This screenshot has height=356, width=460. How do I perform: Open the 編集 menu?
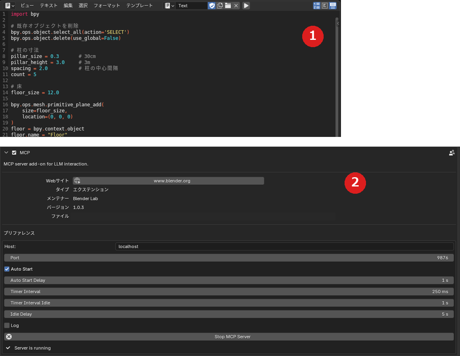pyautogui.click(x=68, y=6)
